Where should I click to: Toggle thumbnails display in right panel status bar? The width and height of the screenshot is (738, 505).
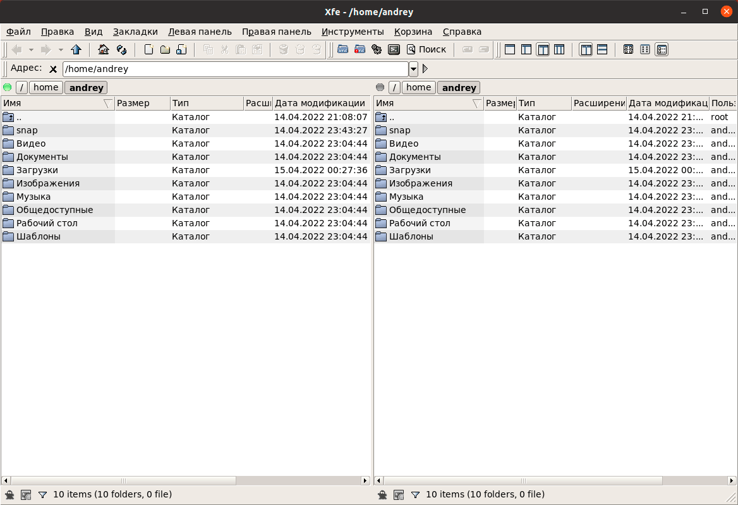pos(399,495)
